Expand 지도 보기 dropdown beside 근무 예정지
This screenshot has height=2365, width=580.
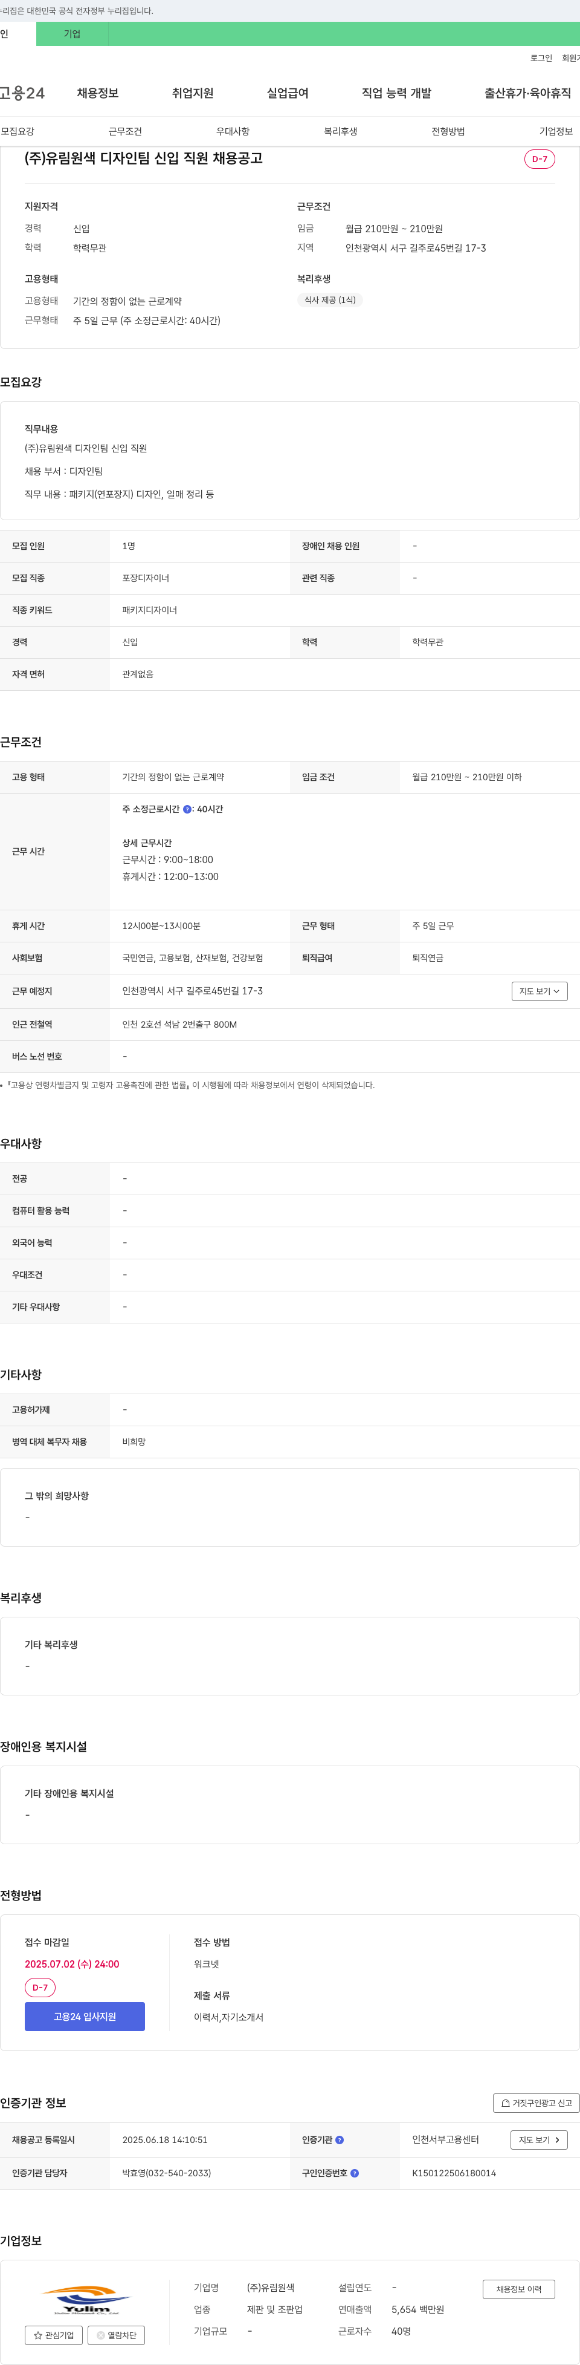point(540,991)
